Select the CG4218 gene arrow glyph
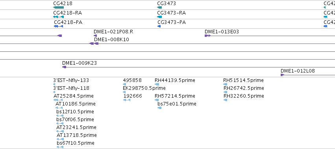 (59, 7)
